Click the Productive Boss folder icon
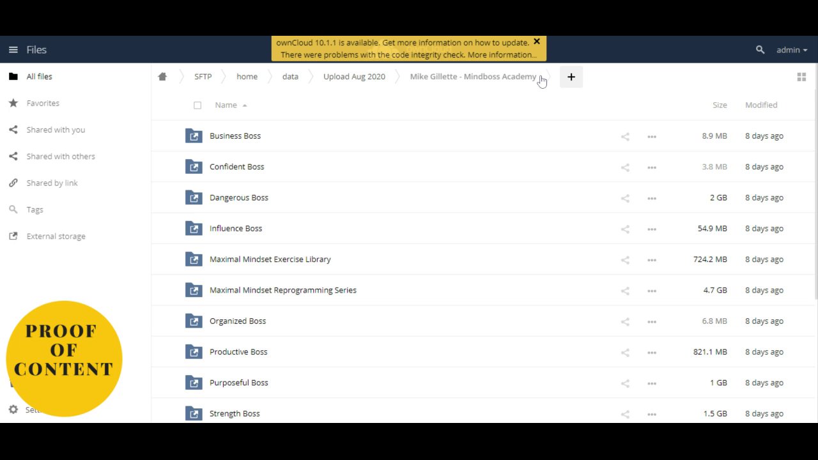818x460 pixels. (x=194, y=352)
